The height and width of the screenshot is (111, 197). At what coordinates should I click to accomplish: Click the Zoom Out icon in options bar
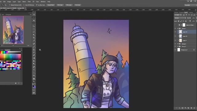pos(6,5)
